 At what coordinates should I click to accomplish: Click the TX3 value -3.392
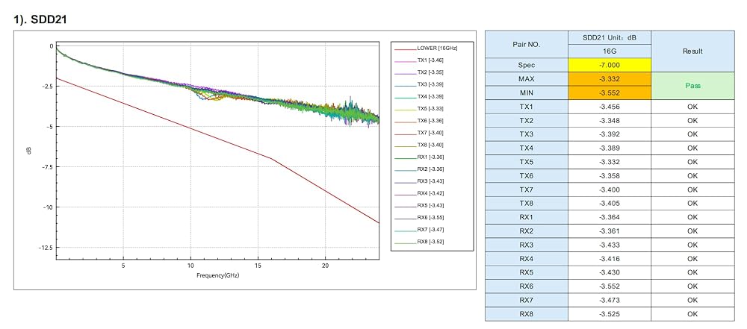pyautogui.click(x=610, y=134)
